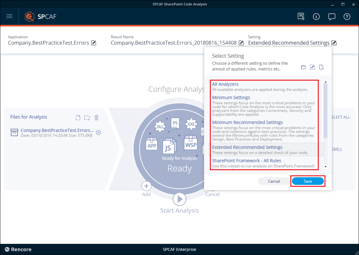Viewport: 359px width, 255px height.
Task: Create new setting file icon in popup
Action: click(x=321, y=67)
